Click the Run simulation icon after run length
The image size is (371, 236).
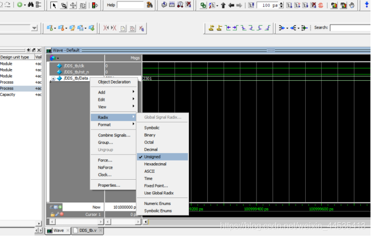[x=289, y=5]
